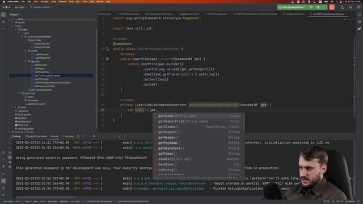Open the Code With Me user icon

[x=342, y=7]
